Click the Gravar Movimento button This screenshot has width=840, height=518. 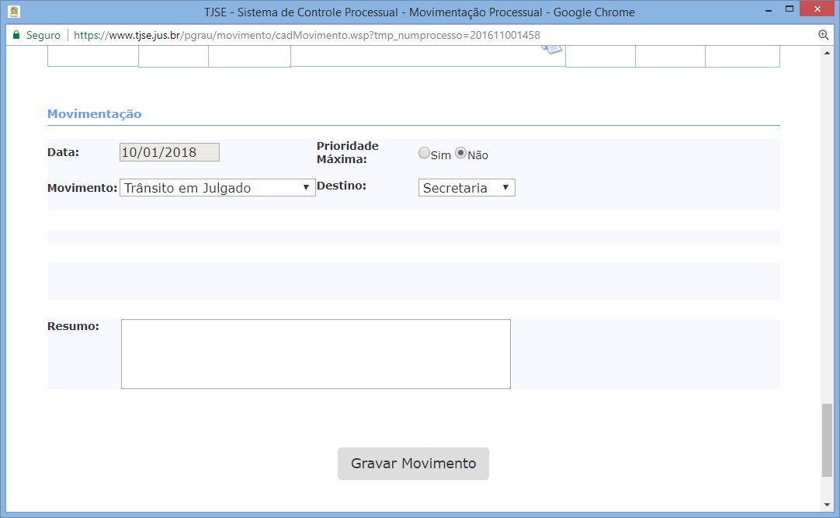click(x=413, y=464)
